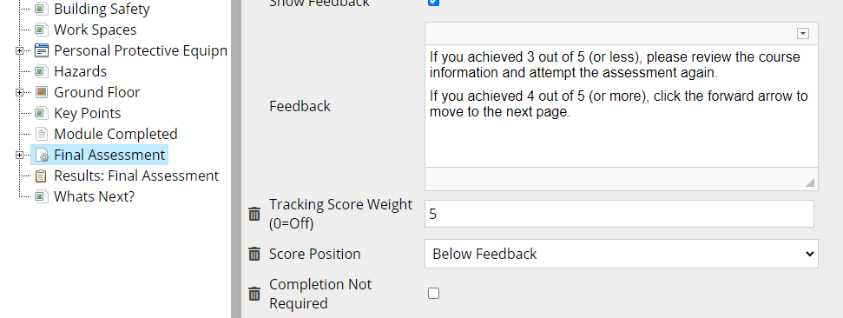Click the Results: Final Assessment clipboard icon

click(42, 176)
